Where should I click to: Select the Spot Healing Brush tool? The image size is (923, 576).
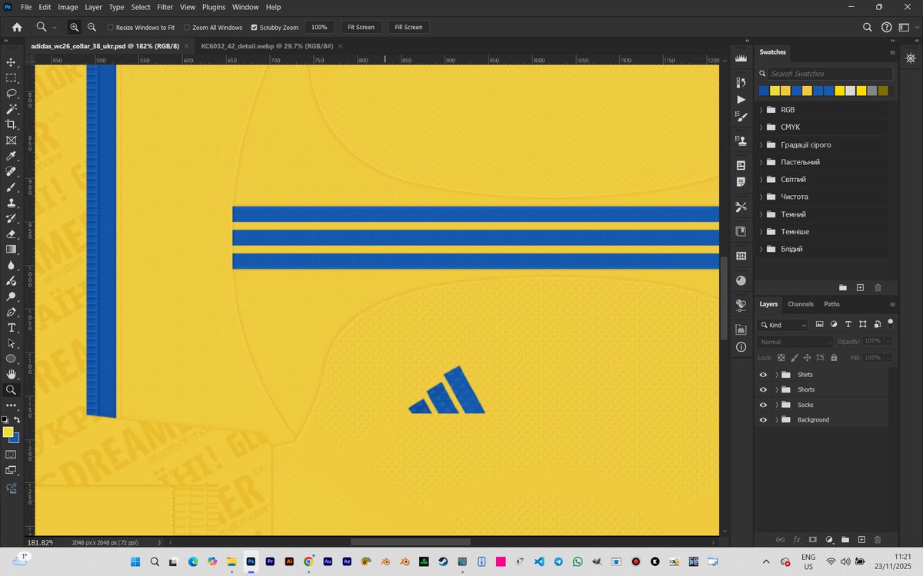tap(11, 171)
